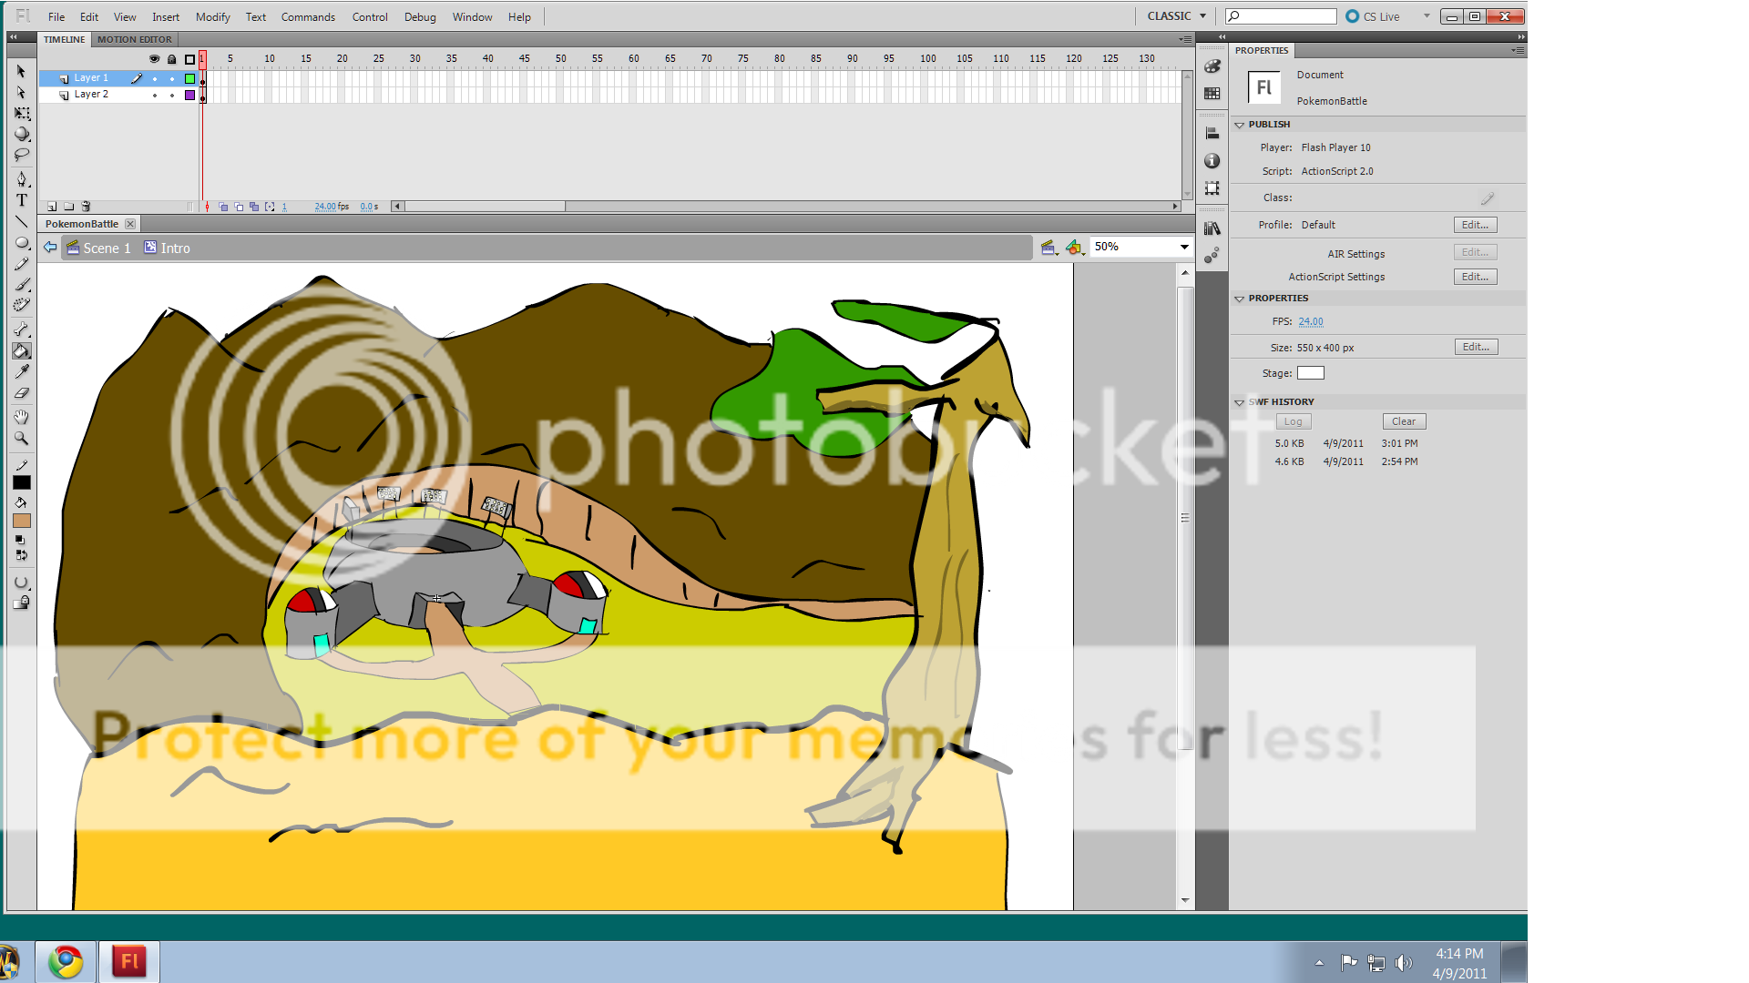1749x983 pixels.
Task: Open the Swatches panel icon
Action: [1212, 93]
